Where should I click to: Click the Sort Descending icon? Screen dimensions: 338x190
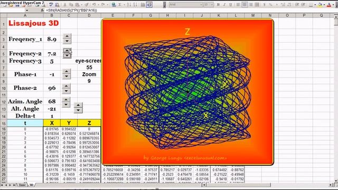[135, 5]
